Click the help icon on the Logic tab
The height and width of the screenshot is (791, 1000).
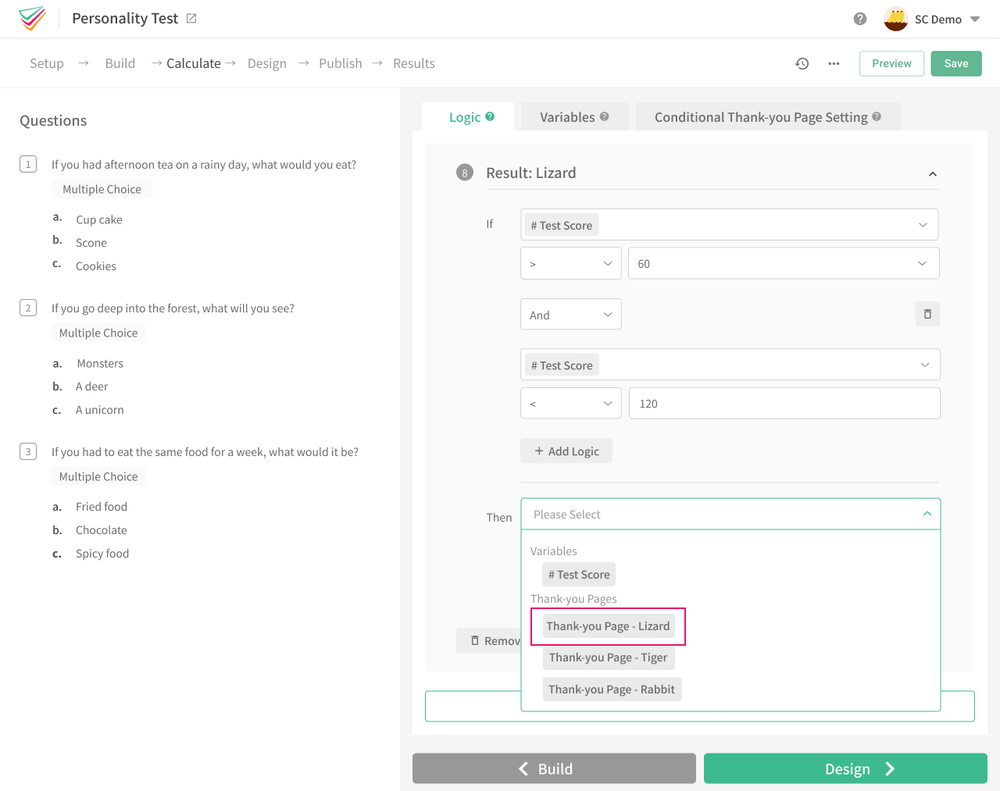[491, 116]
